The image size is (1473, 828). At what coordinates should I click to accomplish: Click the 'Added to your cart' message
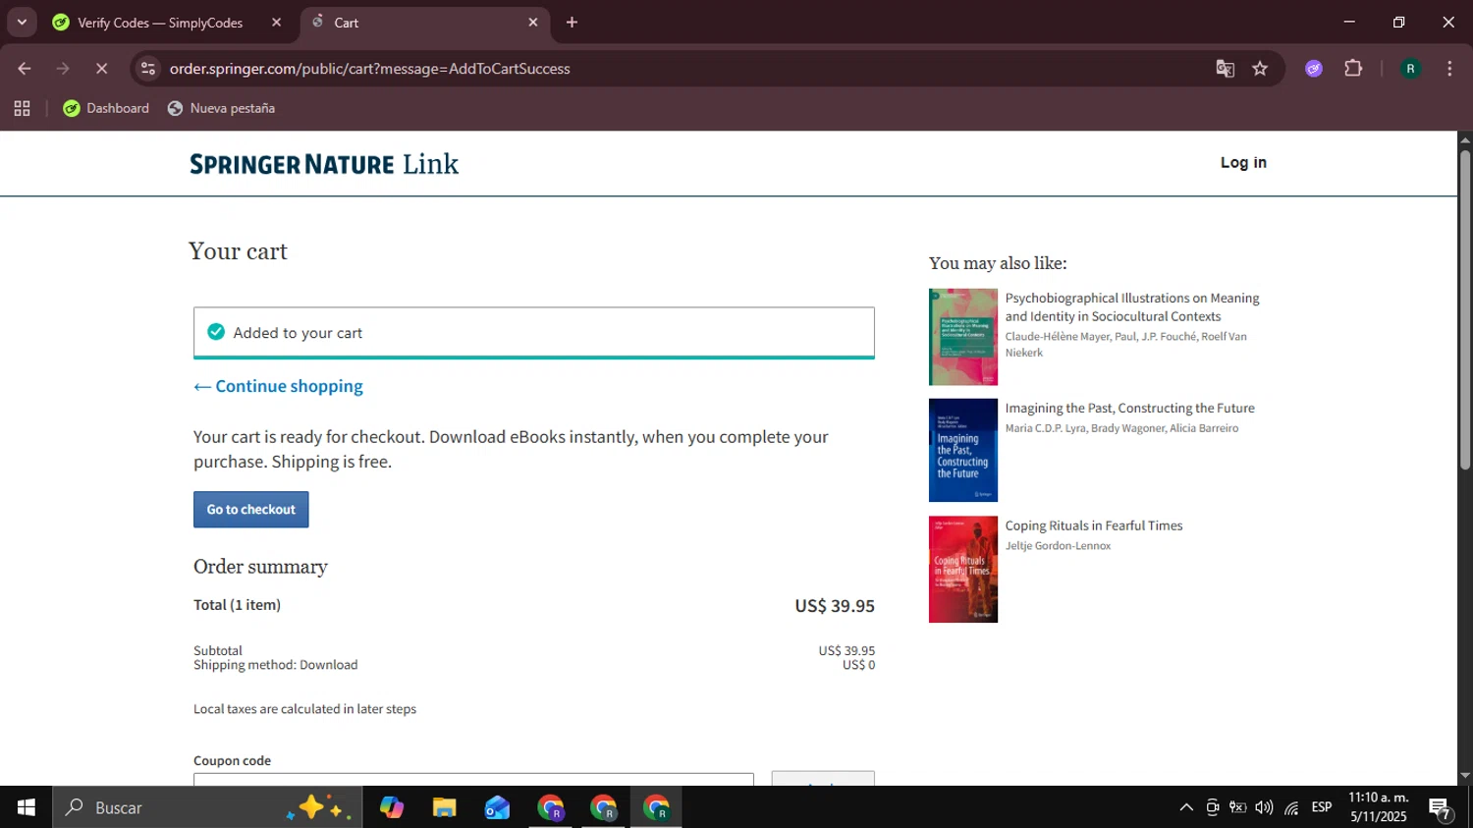298,333
